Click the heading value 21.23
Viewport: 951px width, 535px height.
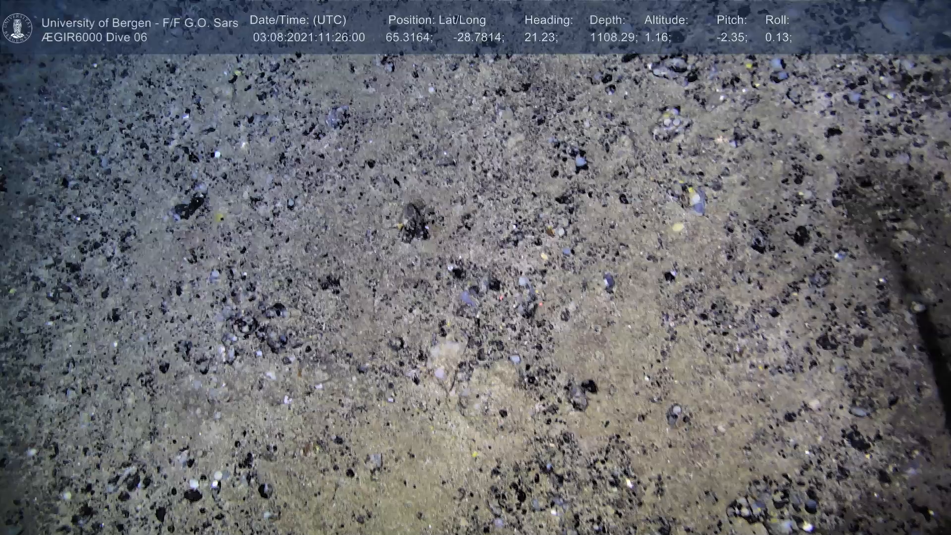[540, 38]
